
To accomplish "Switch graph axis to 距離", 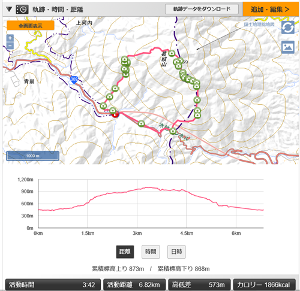I will pos(125,251).
